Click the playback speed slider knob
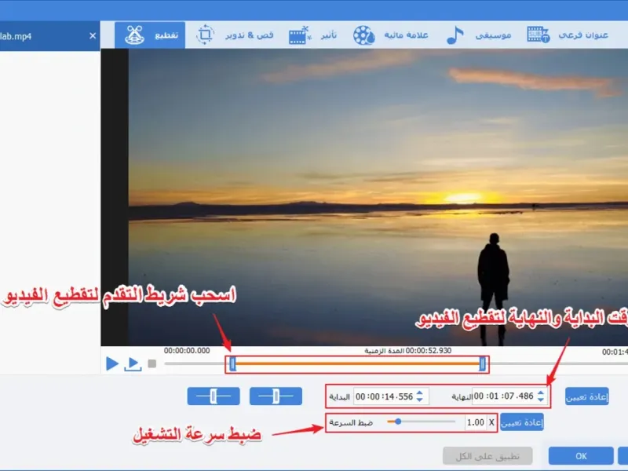628x471 pixels. (398, 422)
